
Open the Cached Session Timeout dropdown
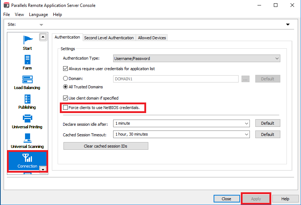(181, 134)
